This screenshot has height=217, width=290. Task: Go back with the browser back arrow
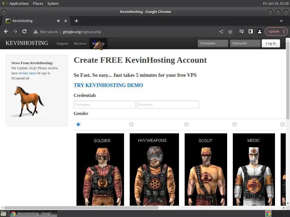(x=6, y=32)
